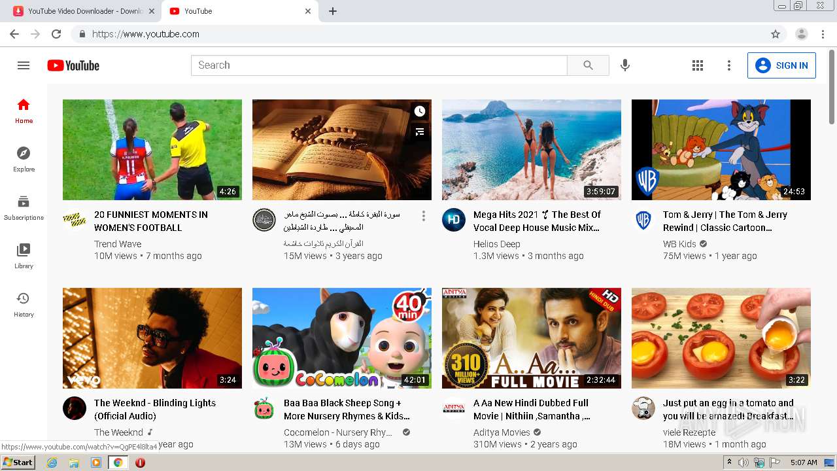
Task: Click inside the YouTube search box
Action: coord(379,65)
